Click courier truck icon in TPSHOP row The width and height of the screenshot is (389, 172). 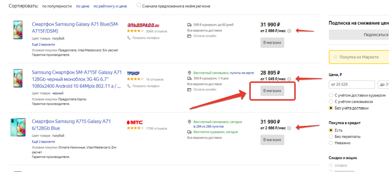189,78
